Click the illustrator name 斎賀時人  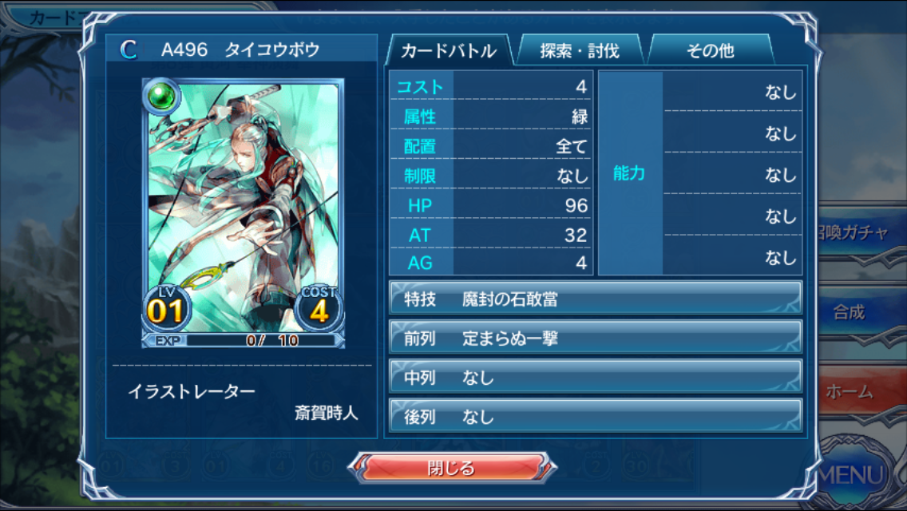click(x=327, y=413)
